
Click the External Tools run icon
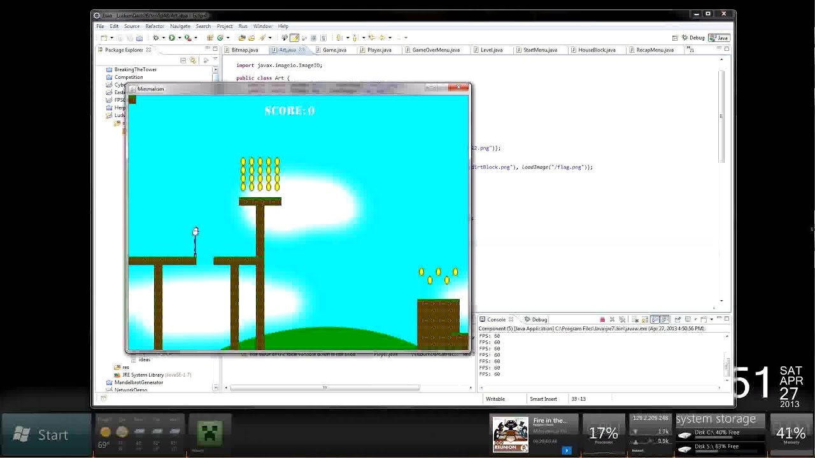point(187,38)
